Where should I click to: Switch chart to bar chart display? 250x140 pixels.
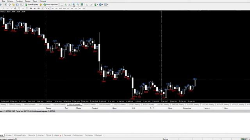62,5
